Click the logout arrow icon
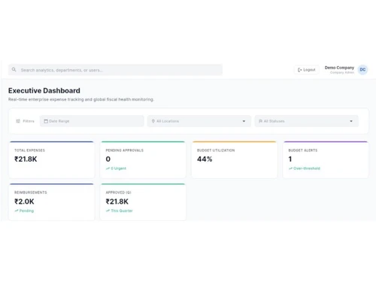The width and height of the screenshot is (376, 282). [299, 70]
